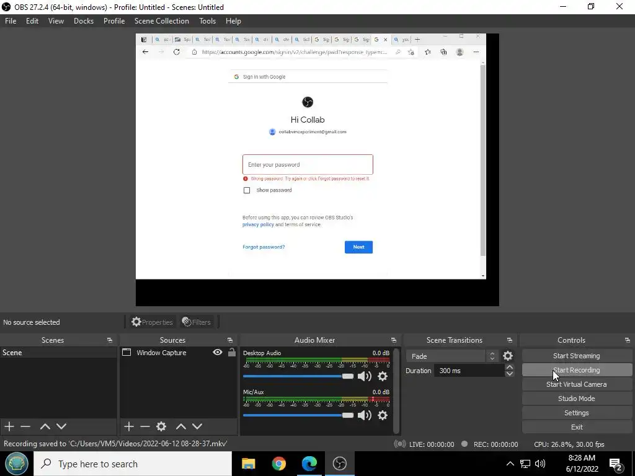635x476 pixels.
Task: Pop out the Audio Mixer dock
Action: [x=393, y=340]
